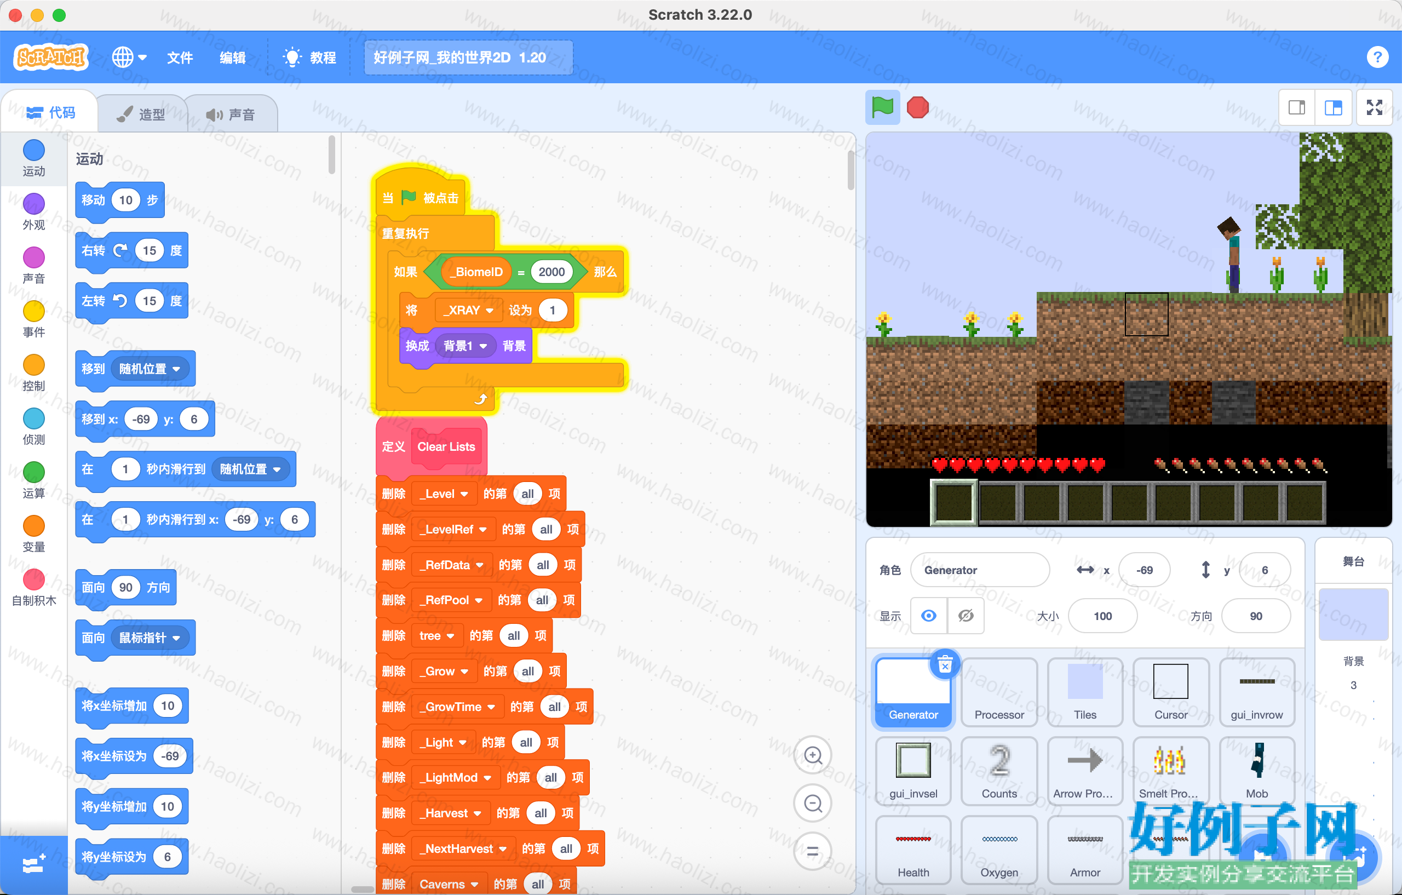Screen dimensions: 1402x895
Task: Switch to the 代码 tab
Action: (50, 112)
